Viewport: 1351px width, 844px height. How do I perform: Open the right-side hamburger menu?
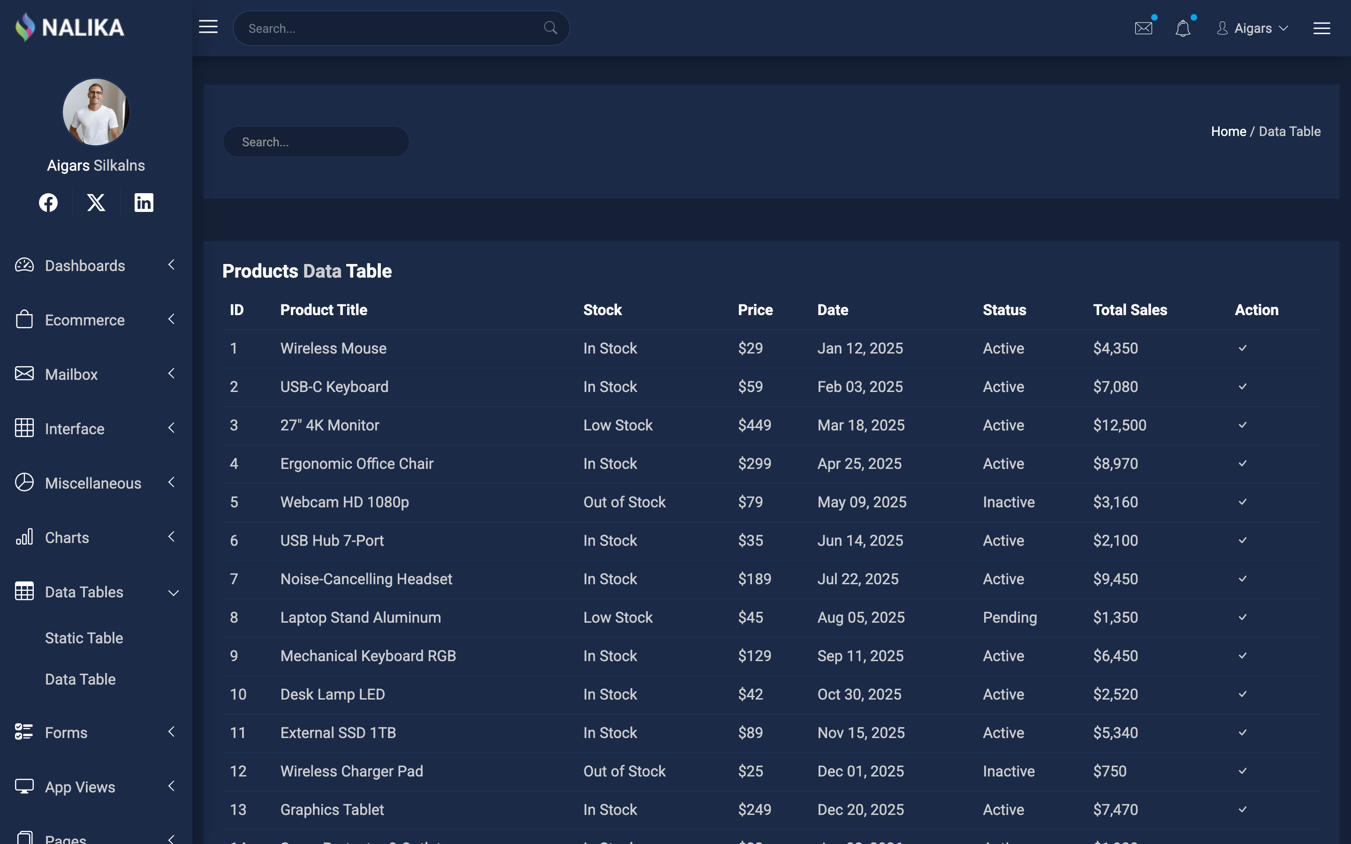pyautogui.click(x=1321, y=28)
